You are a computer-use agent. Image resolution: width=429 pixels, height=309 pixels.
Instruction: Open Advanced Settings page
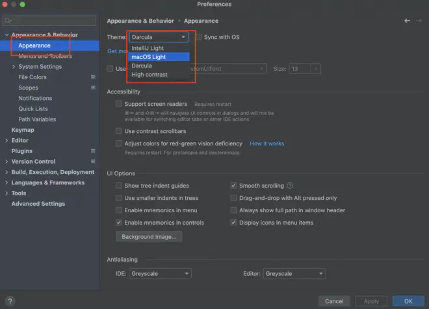pyautogui.click(x=38, y=204)
